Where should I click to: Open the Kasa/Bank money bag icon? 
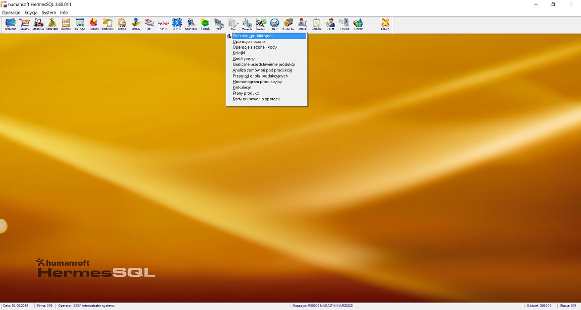(x=52, y=25)
